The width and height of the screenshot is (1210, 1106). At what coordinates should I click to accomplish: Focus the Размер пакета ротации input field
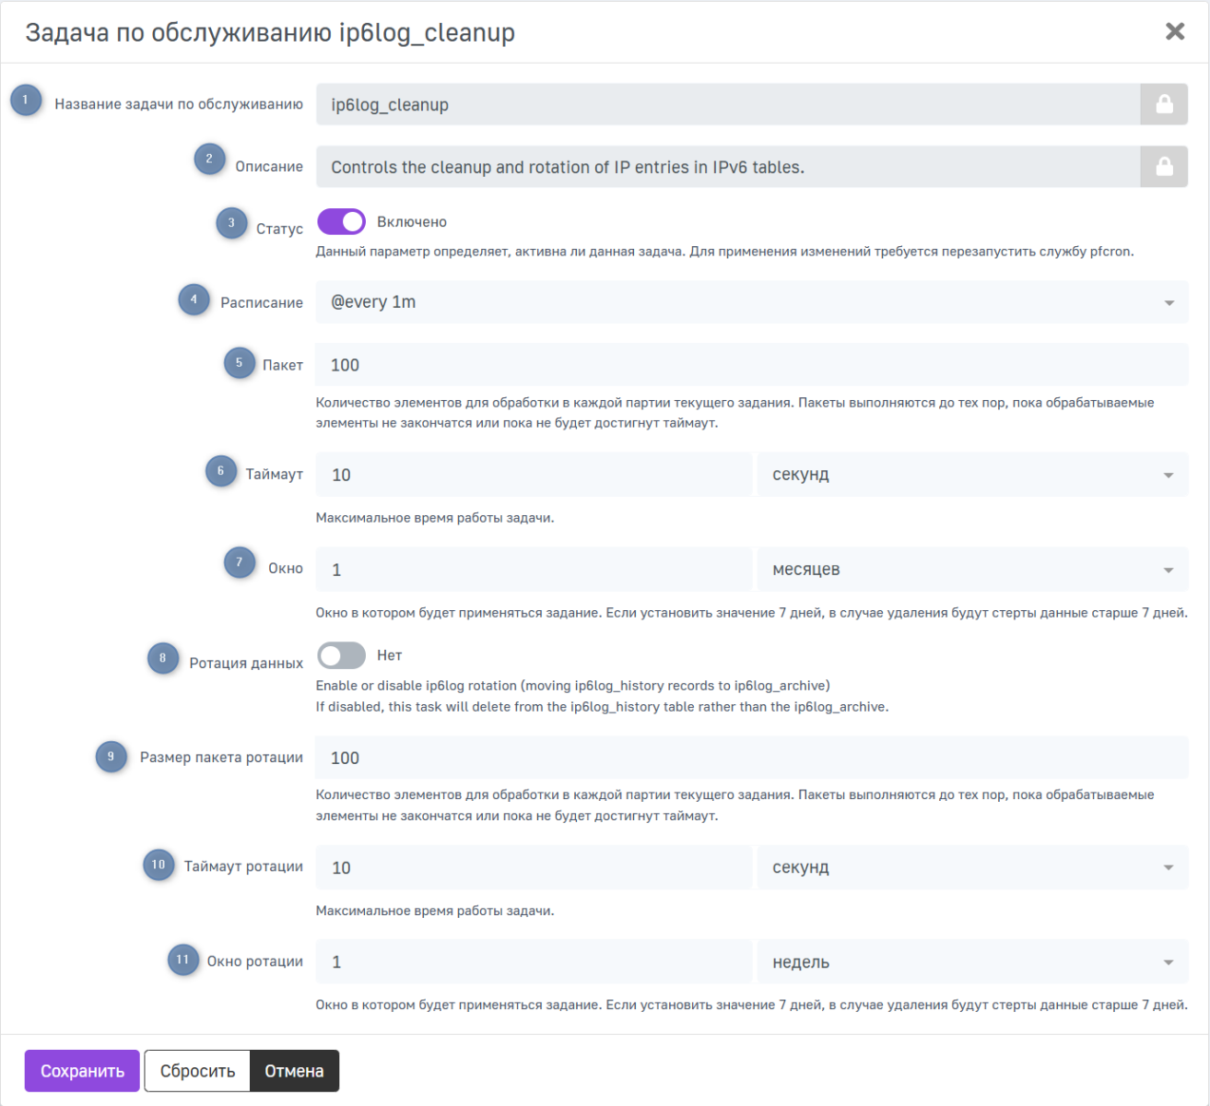[751, 758]
